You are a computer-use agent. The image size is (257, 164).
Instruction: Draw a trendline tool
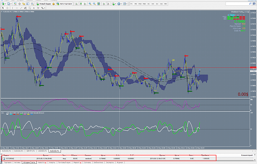(21, 8)
